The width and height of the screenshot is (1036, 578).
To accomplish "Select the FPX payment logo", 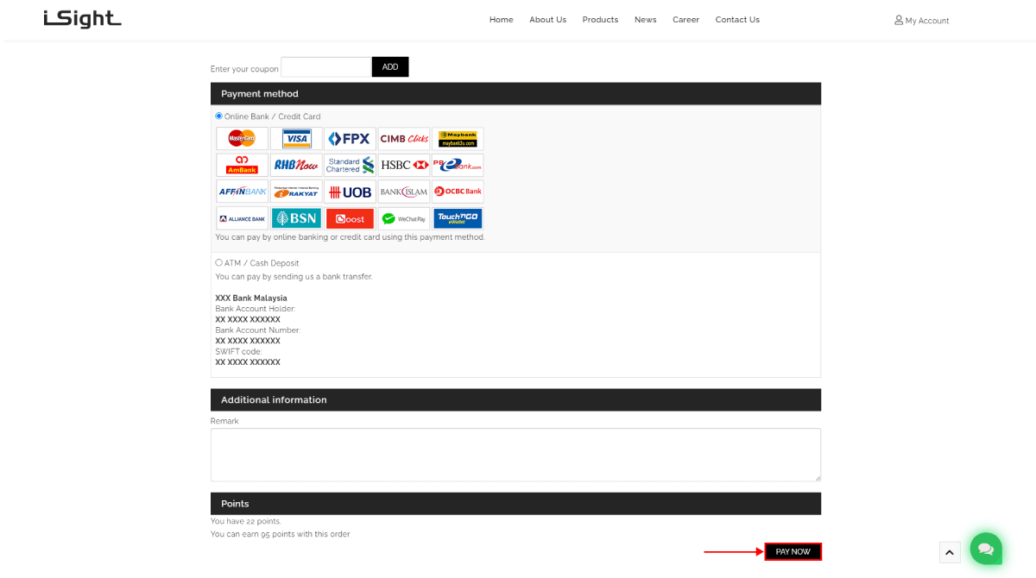I will coord(350,138).
